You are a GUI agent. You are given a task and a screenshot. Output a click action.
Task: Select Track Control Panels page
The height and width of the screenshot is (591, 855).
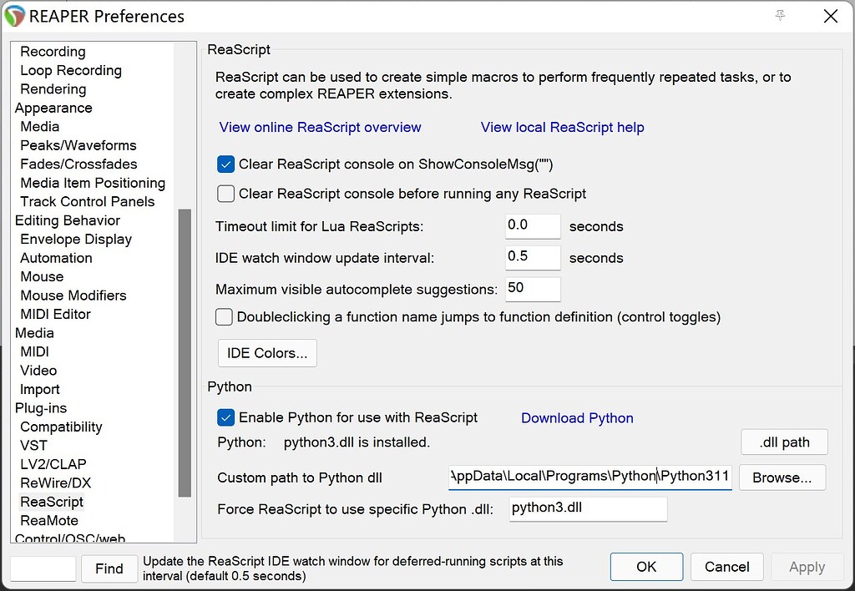(x=87, y=202)
